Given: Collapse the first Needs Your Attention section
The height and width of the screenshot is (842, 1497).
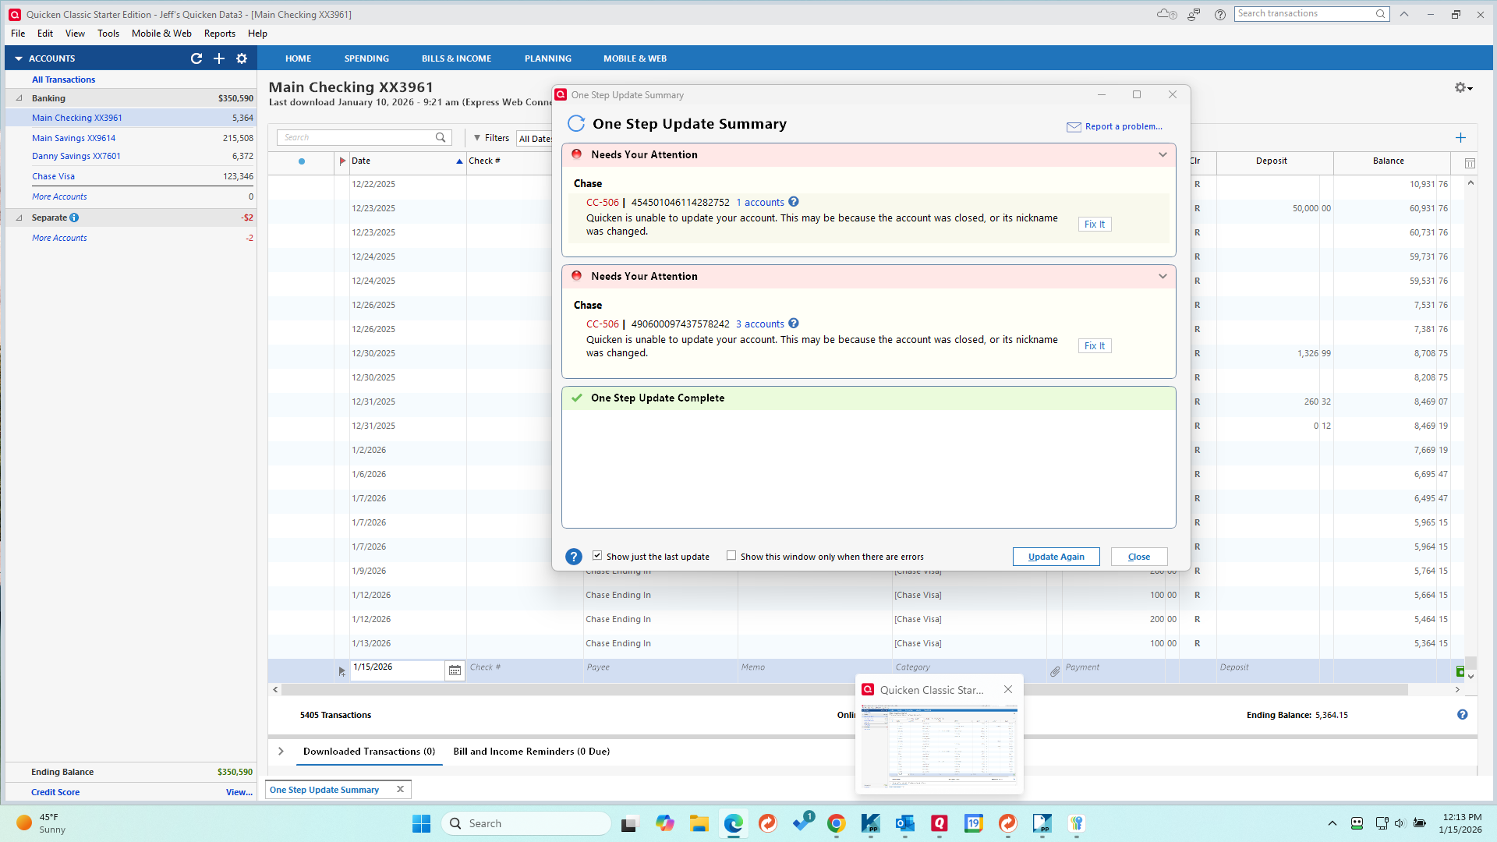Looking at the screenshot, I should point(1163,154).
